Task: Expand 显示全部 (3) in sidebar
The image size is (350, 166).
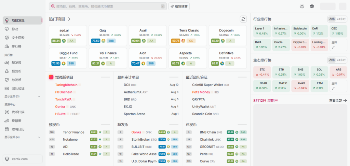Action: tap(23, 96)
